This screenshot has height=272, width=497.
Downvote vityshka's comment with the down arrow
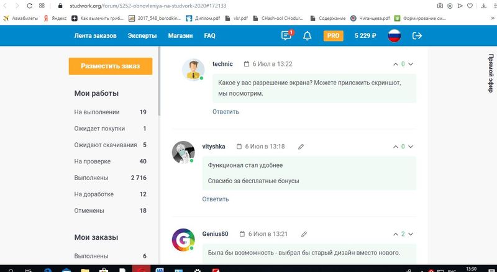[x=410, y=147]
